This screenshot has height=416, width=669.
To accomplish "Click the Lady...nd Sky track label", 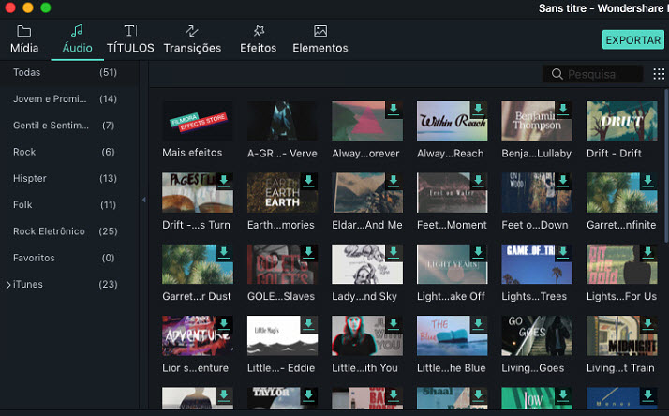I will [x=364, y=296].
